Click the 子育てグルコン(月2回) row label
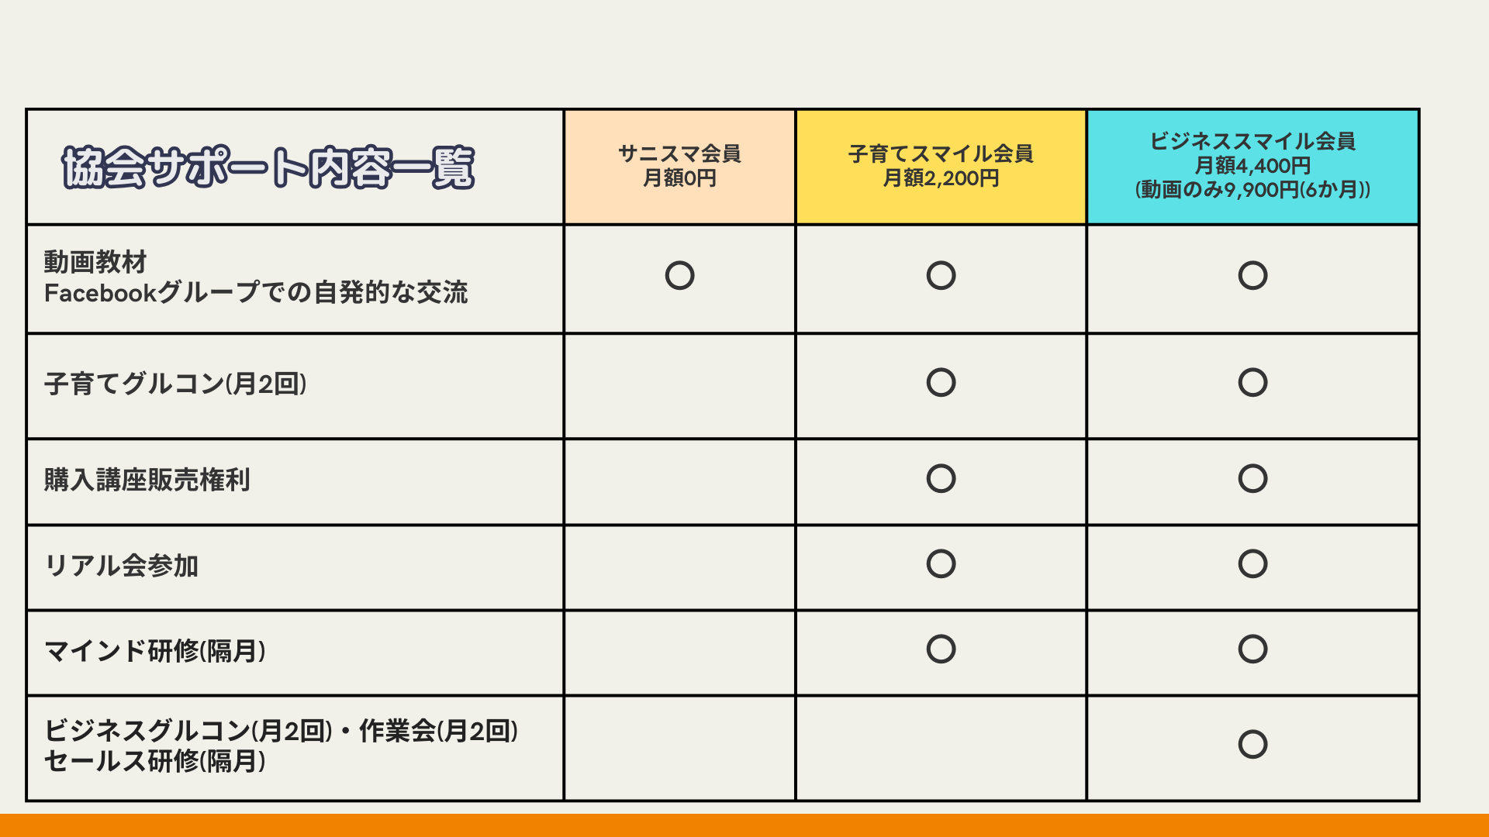This screenshot has height=837, width=1489. 175,384
